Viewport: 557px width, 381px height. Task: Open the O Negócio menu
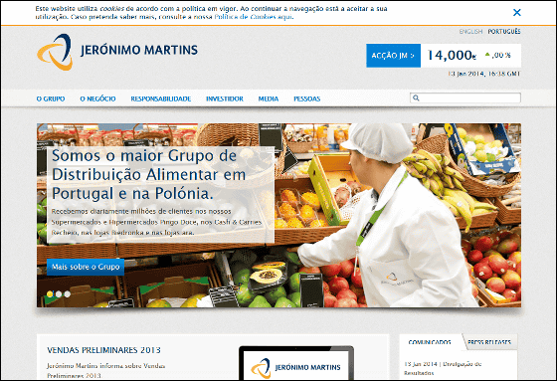pyautogui.click(x=97, y=98)
